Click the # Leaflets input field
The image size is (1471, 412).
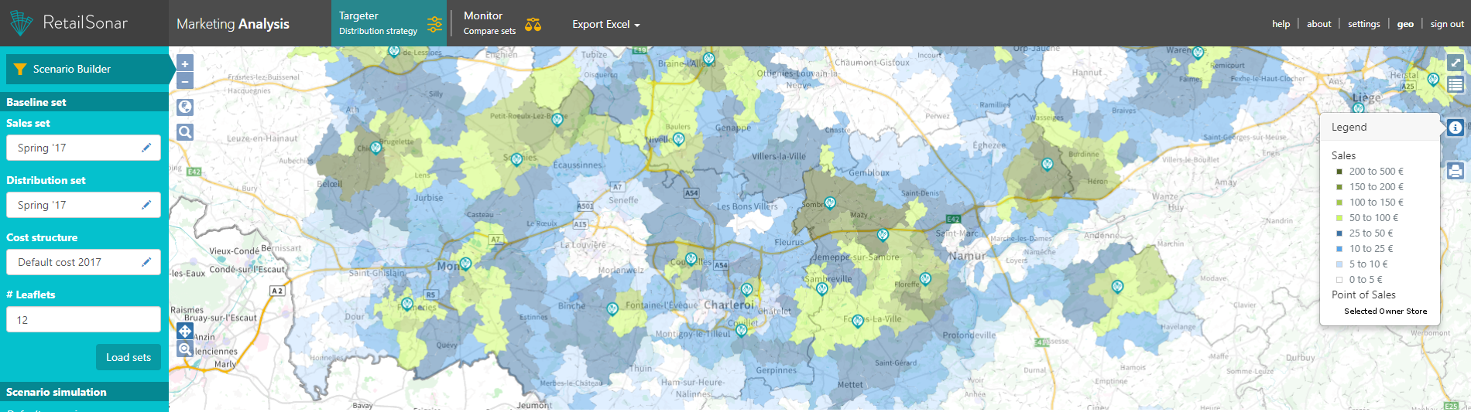coord(84,319)
